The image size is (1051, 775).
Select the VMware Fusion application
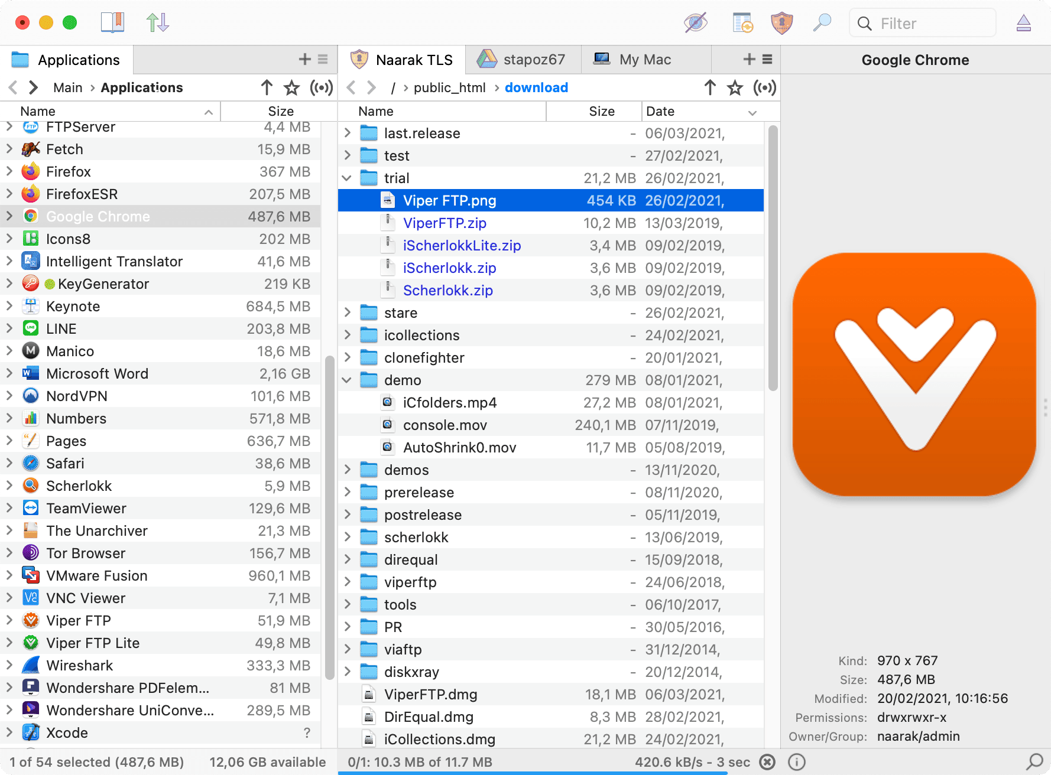160,575
